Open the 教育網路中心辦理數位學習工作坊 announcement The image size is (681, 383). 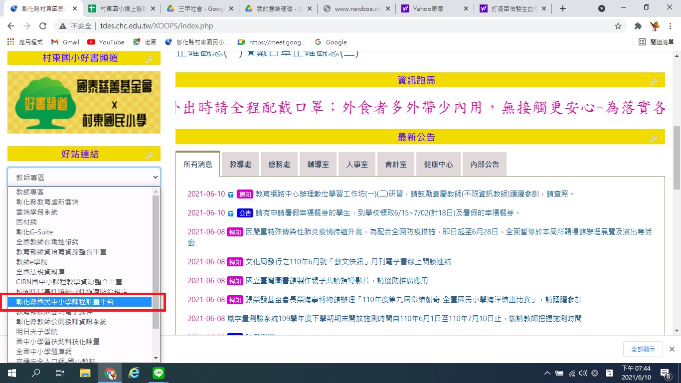point(415,194)
